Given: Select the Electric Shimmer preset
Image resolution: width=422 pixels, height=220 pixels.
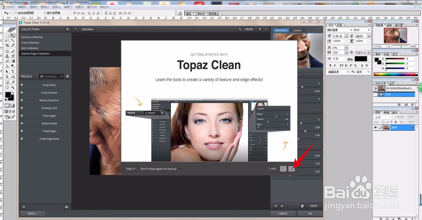Looking at the screenshot, I should [49, 100].
